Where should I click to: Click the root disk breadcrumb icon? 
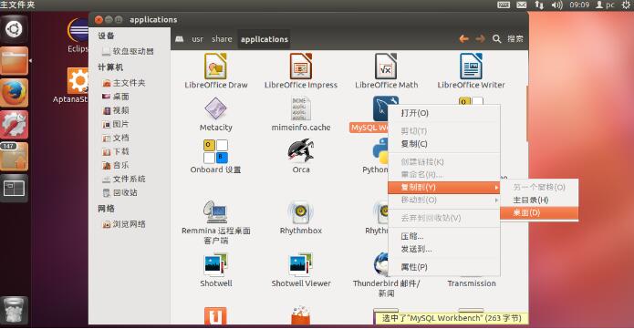180,39
